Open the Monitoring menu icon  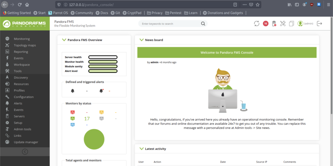pyautogui.click(x=7, y=39)
